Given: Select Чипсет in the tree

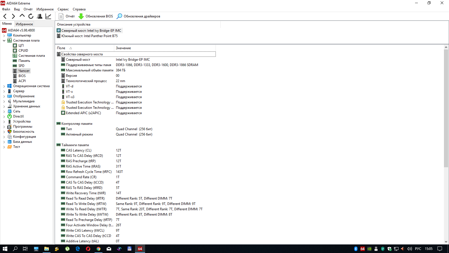Looking at the screenshot, I should click(x=24, y=71).
